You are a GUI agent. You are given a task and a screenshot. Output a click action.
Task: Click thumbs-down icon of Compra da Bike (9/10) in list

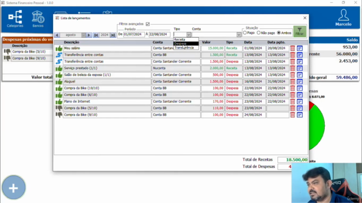click(59, 115)
